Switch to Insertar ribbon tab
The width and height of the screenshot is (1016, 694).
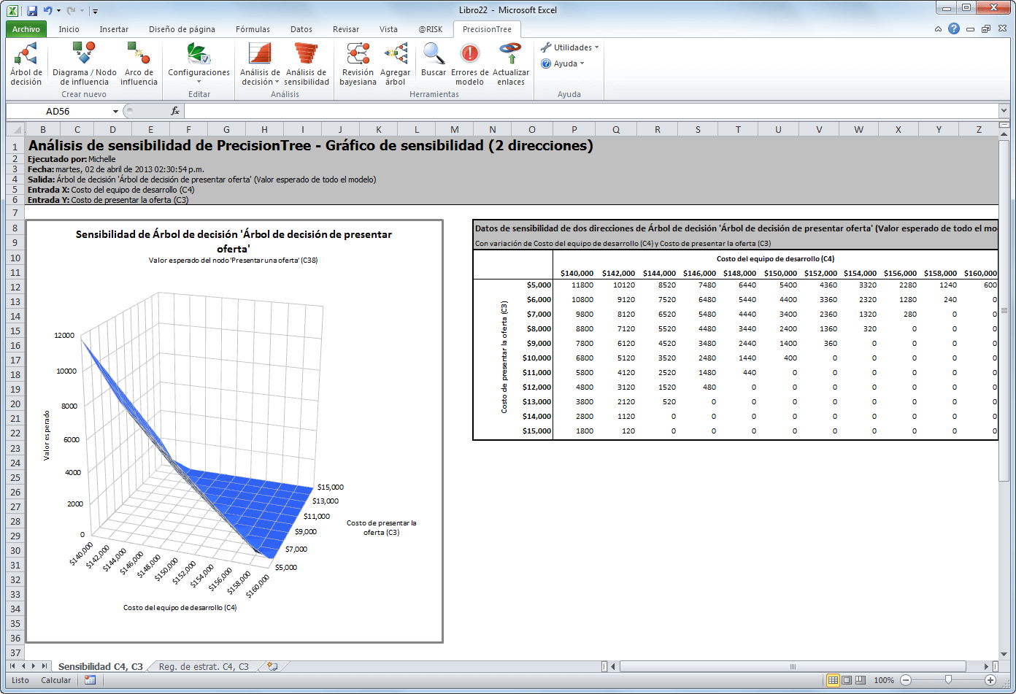point(114,29)
